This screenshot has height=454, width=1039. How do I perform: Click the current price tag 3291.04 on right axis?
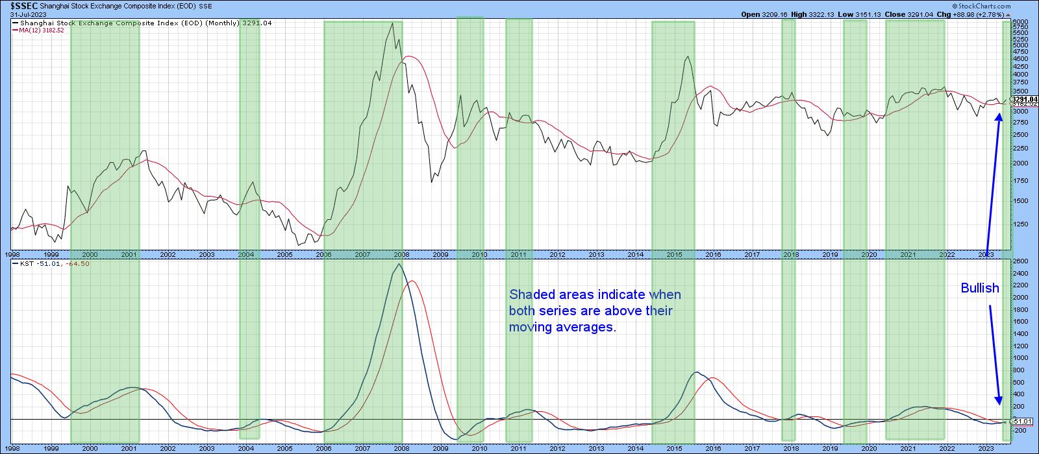click(x=1025, y=99)
